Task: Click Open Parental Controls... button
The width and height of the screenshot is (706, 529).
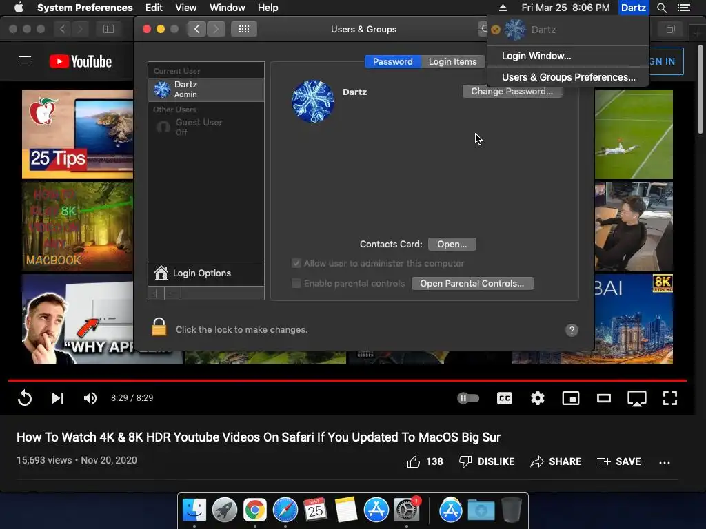Action: click(472, 283)
